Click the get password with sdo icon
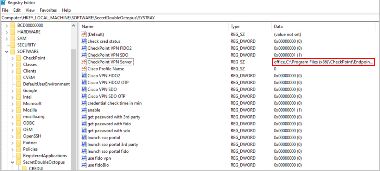The height and width of the screenshot is (171, 380). point(84,131)
